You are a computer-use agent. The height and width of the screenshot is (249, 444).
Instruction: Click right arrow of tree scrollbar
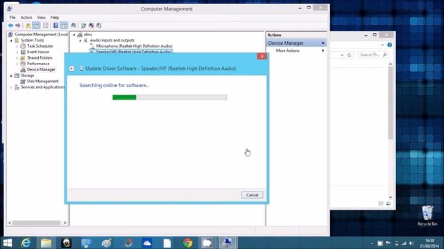tap(65, 223)
